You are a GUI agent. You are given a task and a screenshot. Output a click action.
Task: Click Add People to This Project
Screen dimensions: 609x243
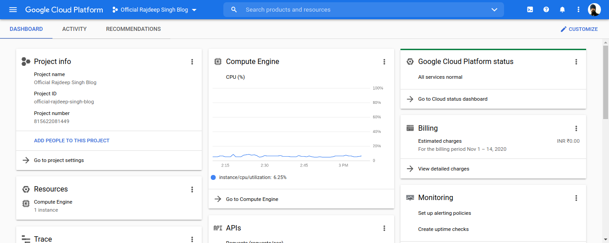click(72, 141)
